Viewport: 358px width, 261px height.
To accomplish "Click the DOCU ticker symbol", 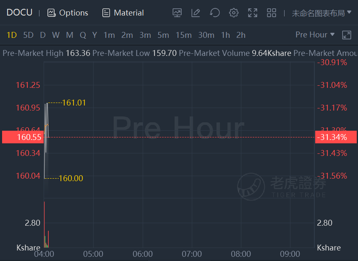I will click(x=19, y=13).
